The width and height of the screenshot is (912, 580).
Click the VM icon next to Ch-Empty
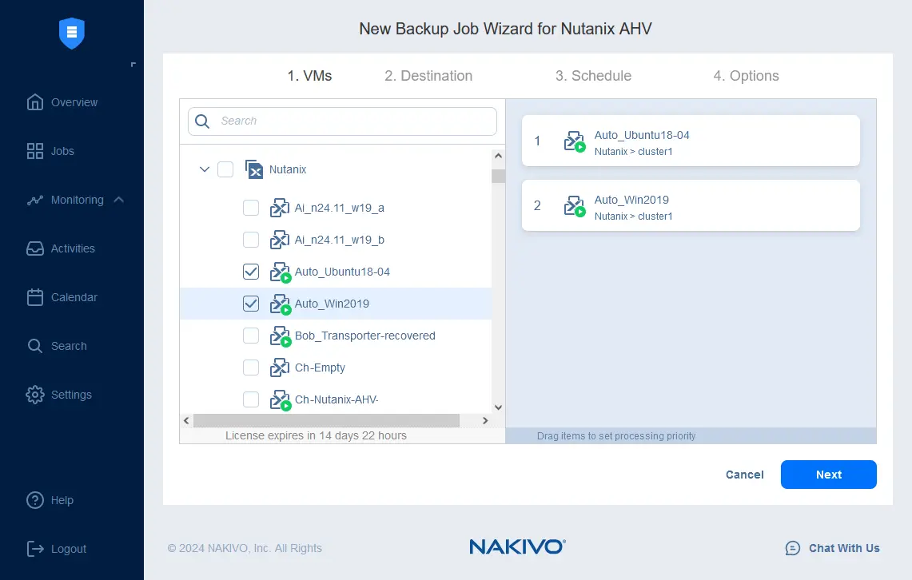tap(280, 367)
